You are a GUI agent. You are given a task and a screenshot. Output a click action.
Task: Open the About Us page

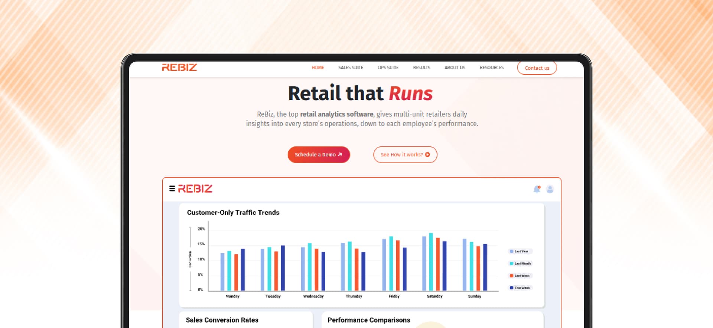click(455, 67)
